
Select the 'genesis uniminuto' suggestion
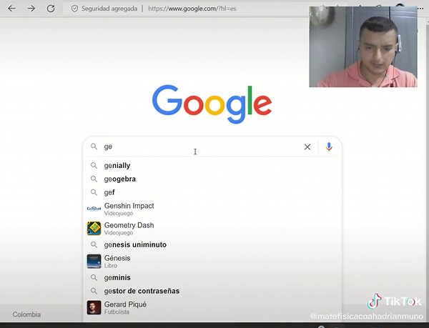point(212,244)
